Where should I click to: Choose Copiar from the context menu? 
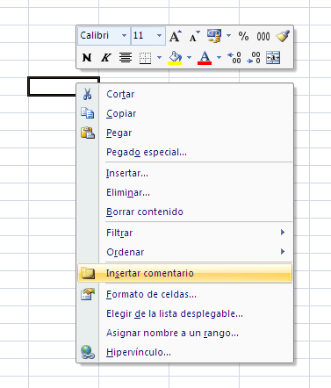(185, 113)
